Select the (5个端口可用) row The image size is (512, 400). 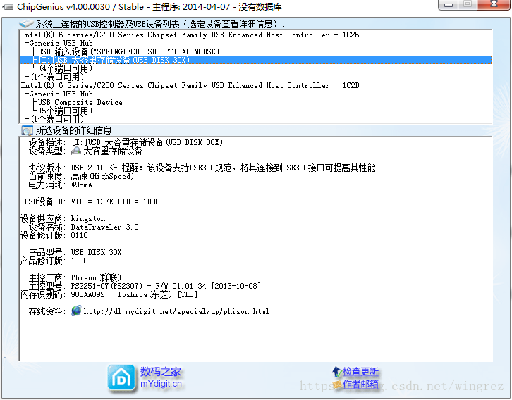pyautogui.click(x=66, y=111)
